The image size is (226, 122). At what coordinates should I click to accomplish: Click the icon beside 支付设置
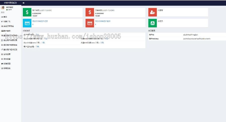click(2, 59)
